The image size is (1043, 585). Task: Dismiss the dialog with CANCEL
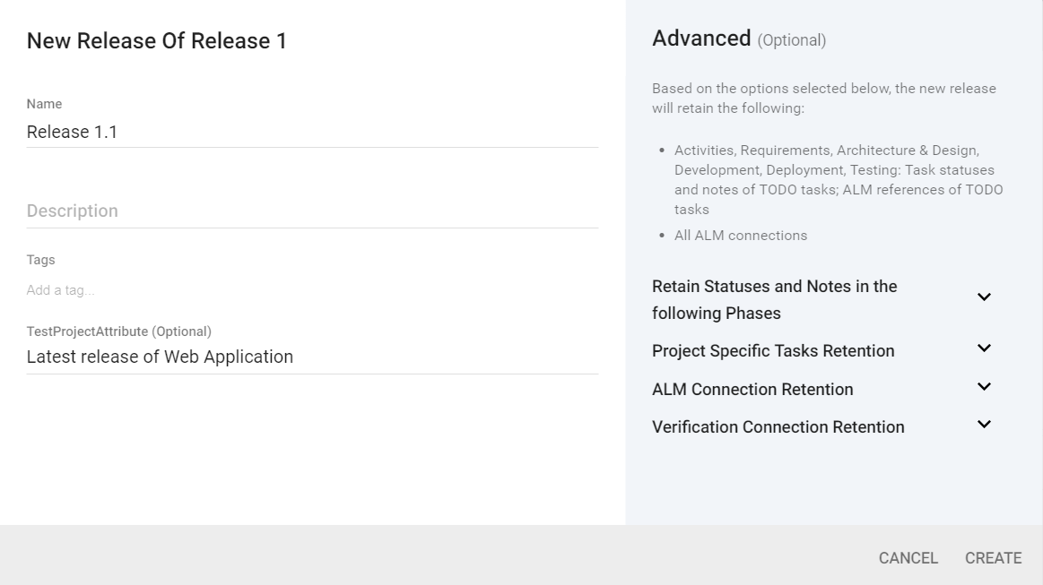tap(908, 557)
